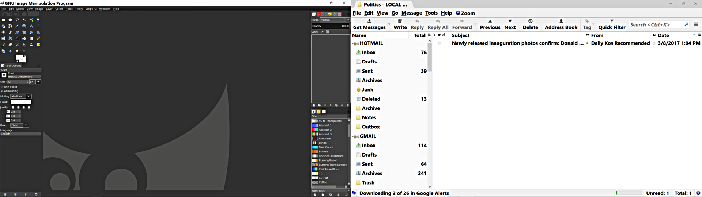Open the text Color swatch in Tool Options
Viewport: 702px width, 197px height.
(21, 102)
